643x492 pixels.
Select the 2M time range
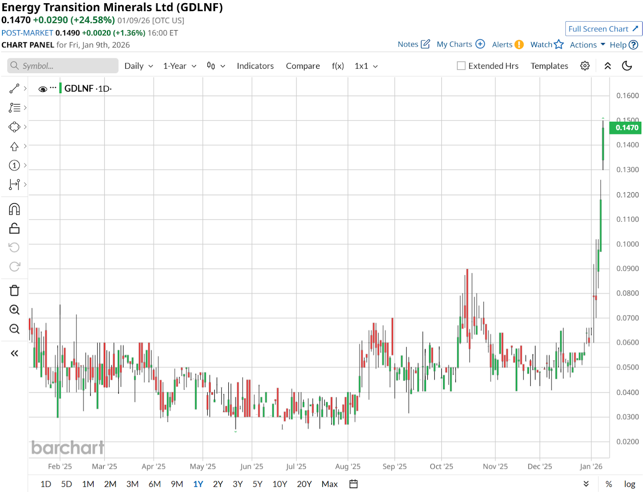point(110,484)
